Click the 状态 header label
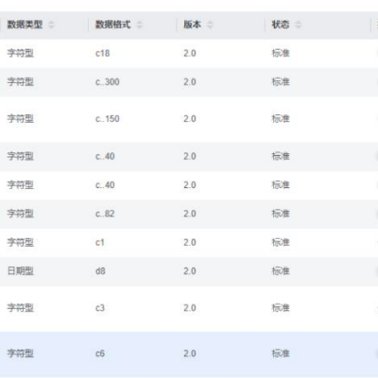378x378 pixels. click(281, 25)
